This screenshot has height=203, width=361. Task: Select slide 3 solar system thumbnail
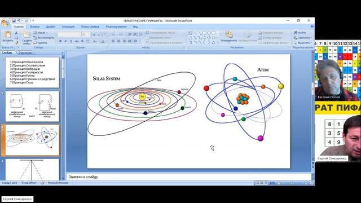pyautogui.click(x=32, y=140)
